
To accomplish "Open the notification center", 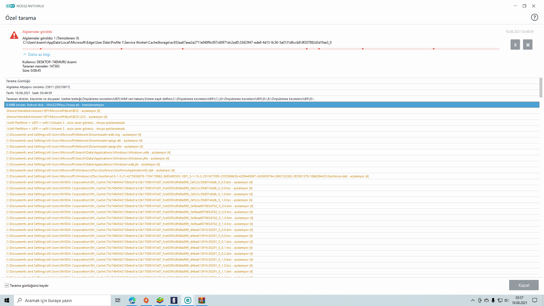I will pyautogui.click(x=535, y=300).
